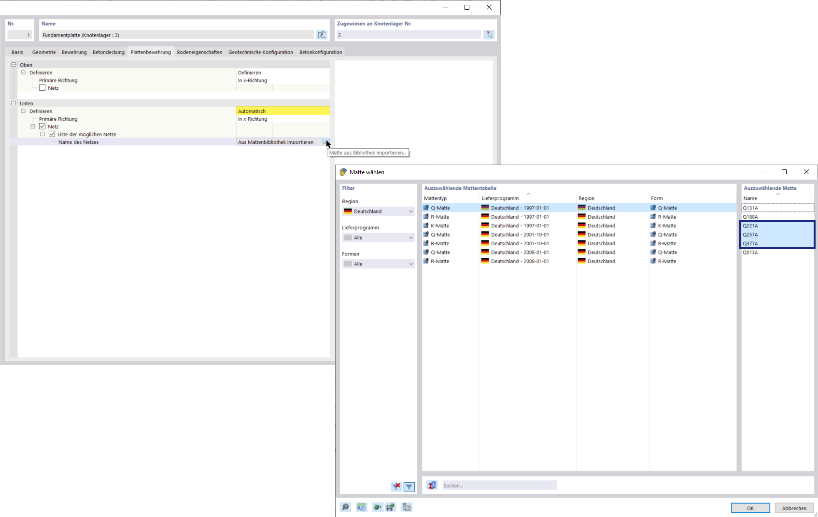Click the Suchen search field
The height and width of the screenshot is (517, 818).
tap(499, 485)
